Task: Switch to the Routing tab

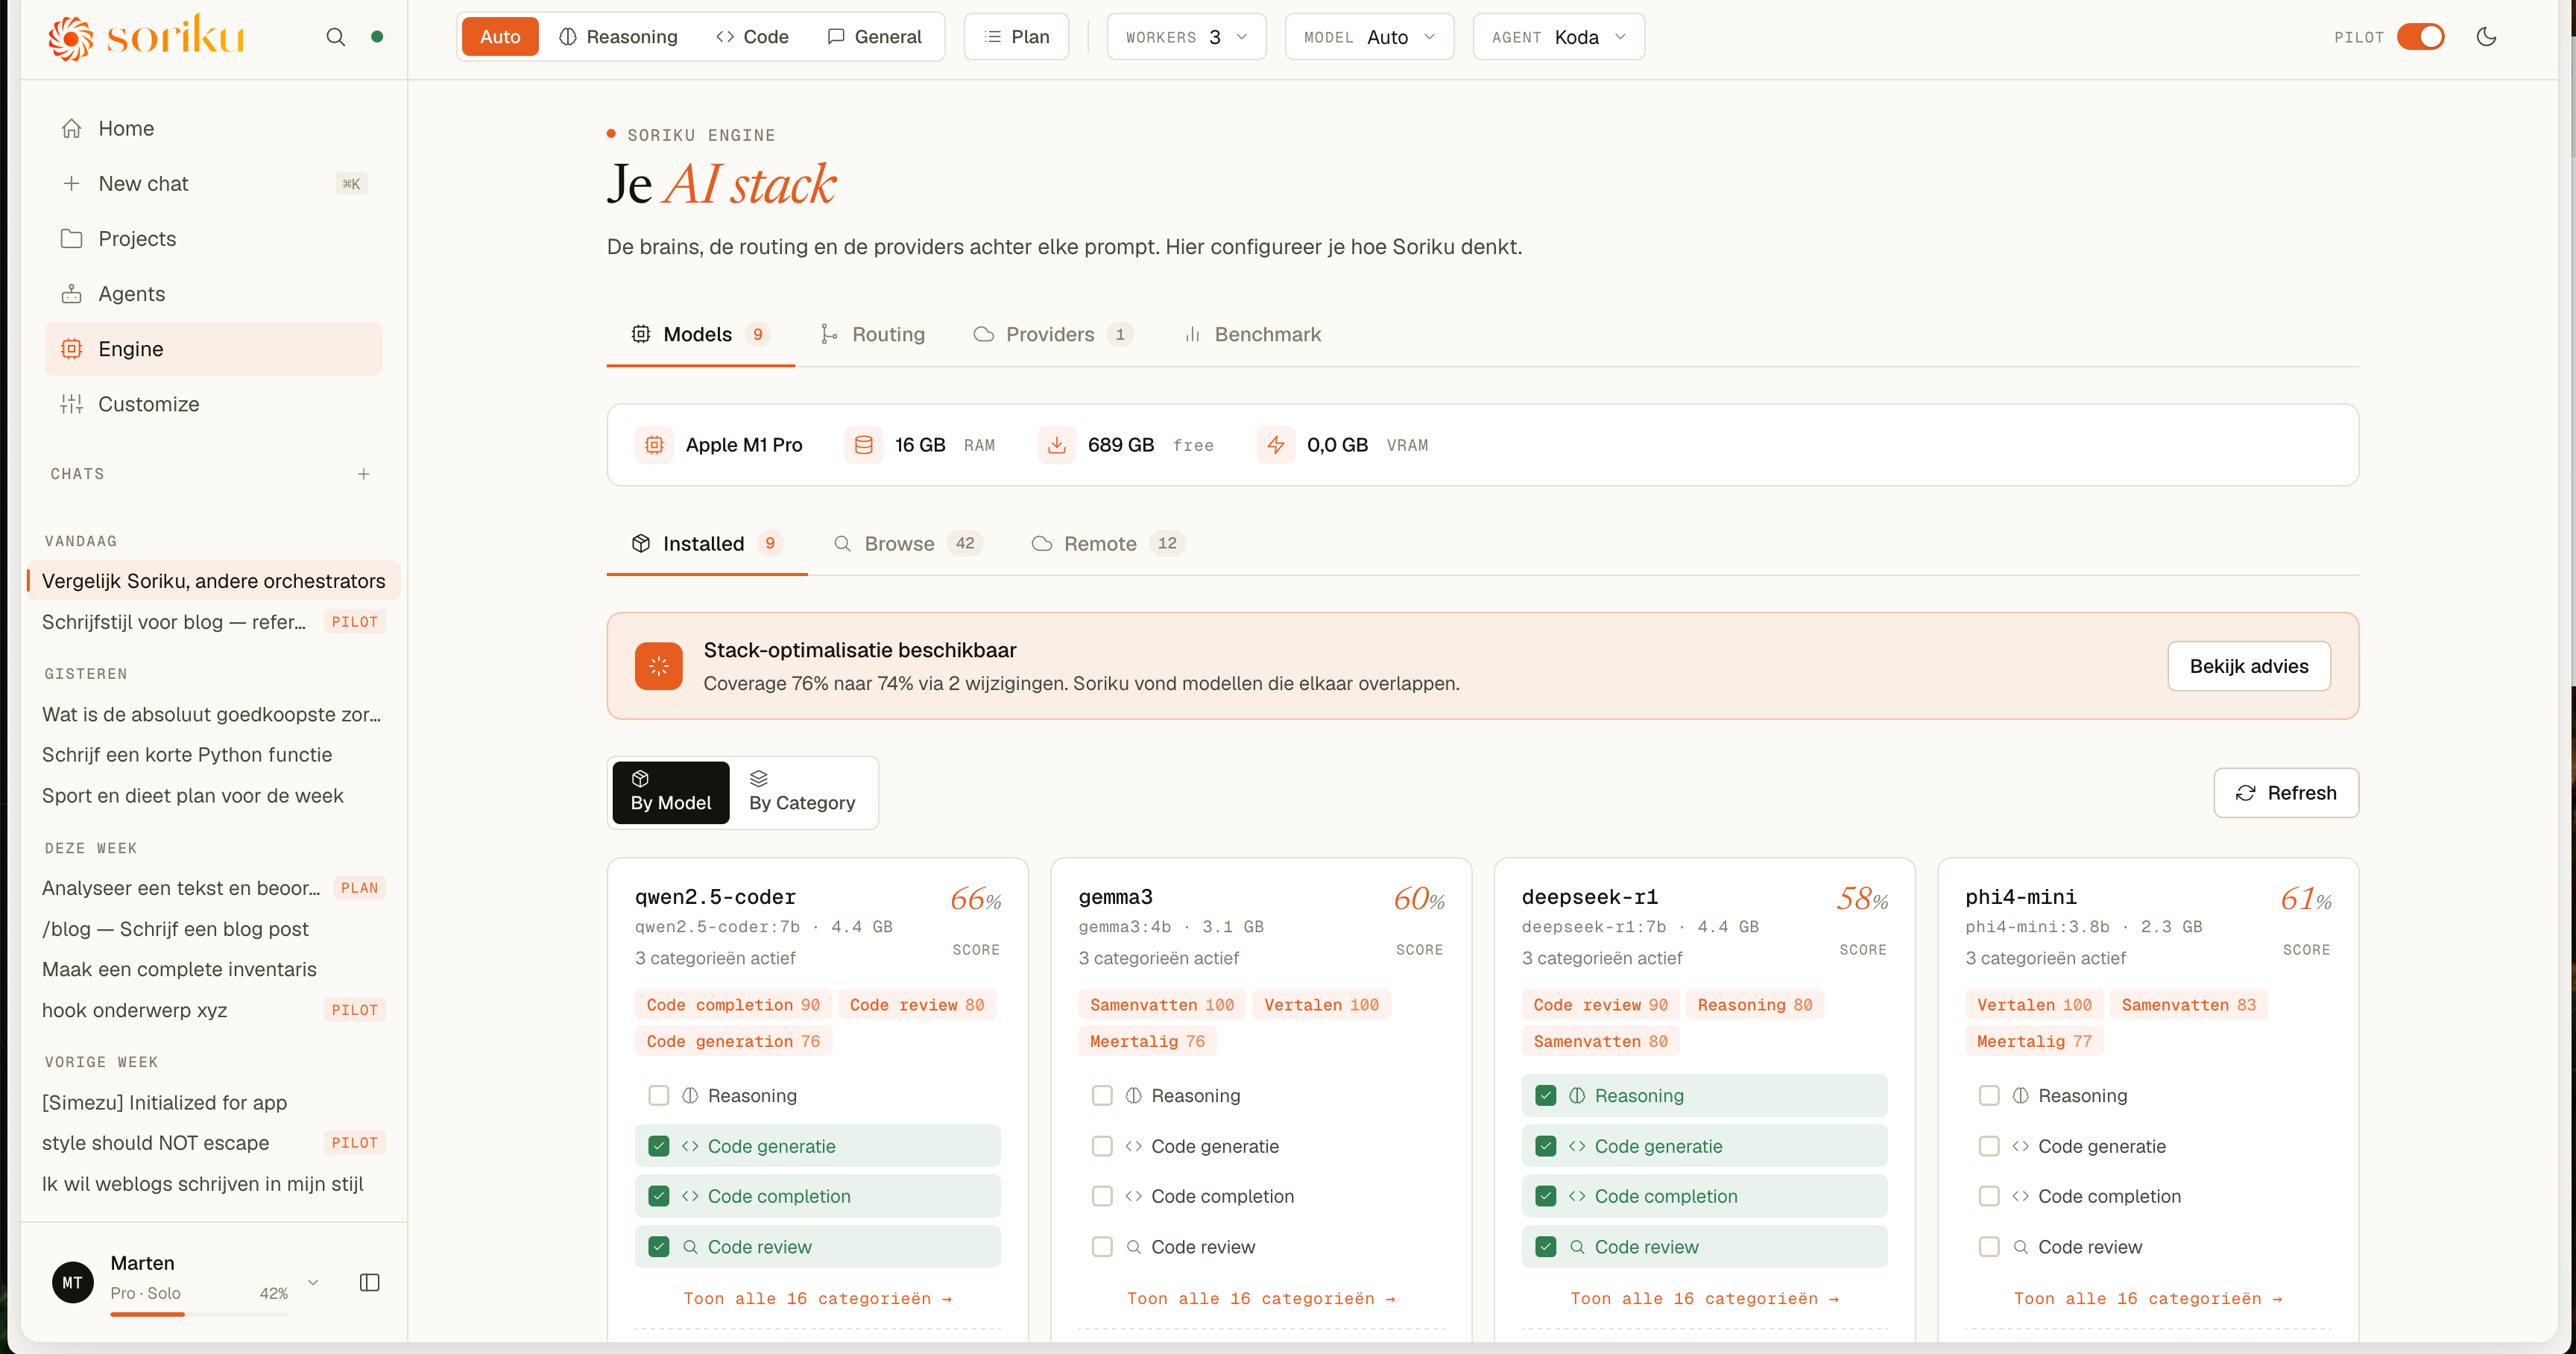Action: 872,334
